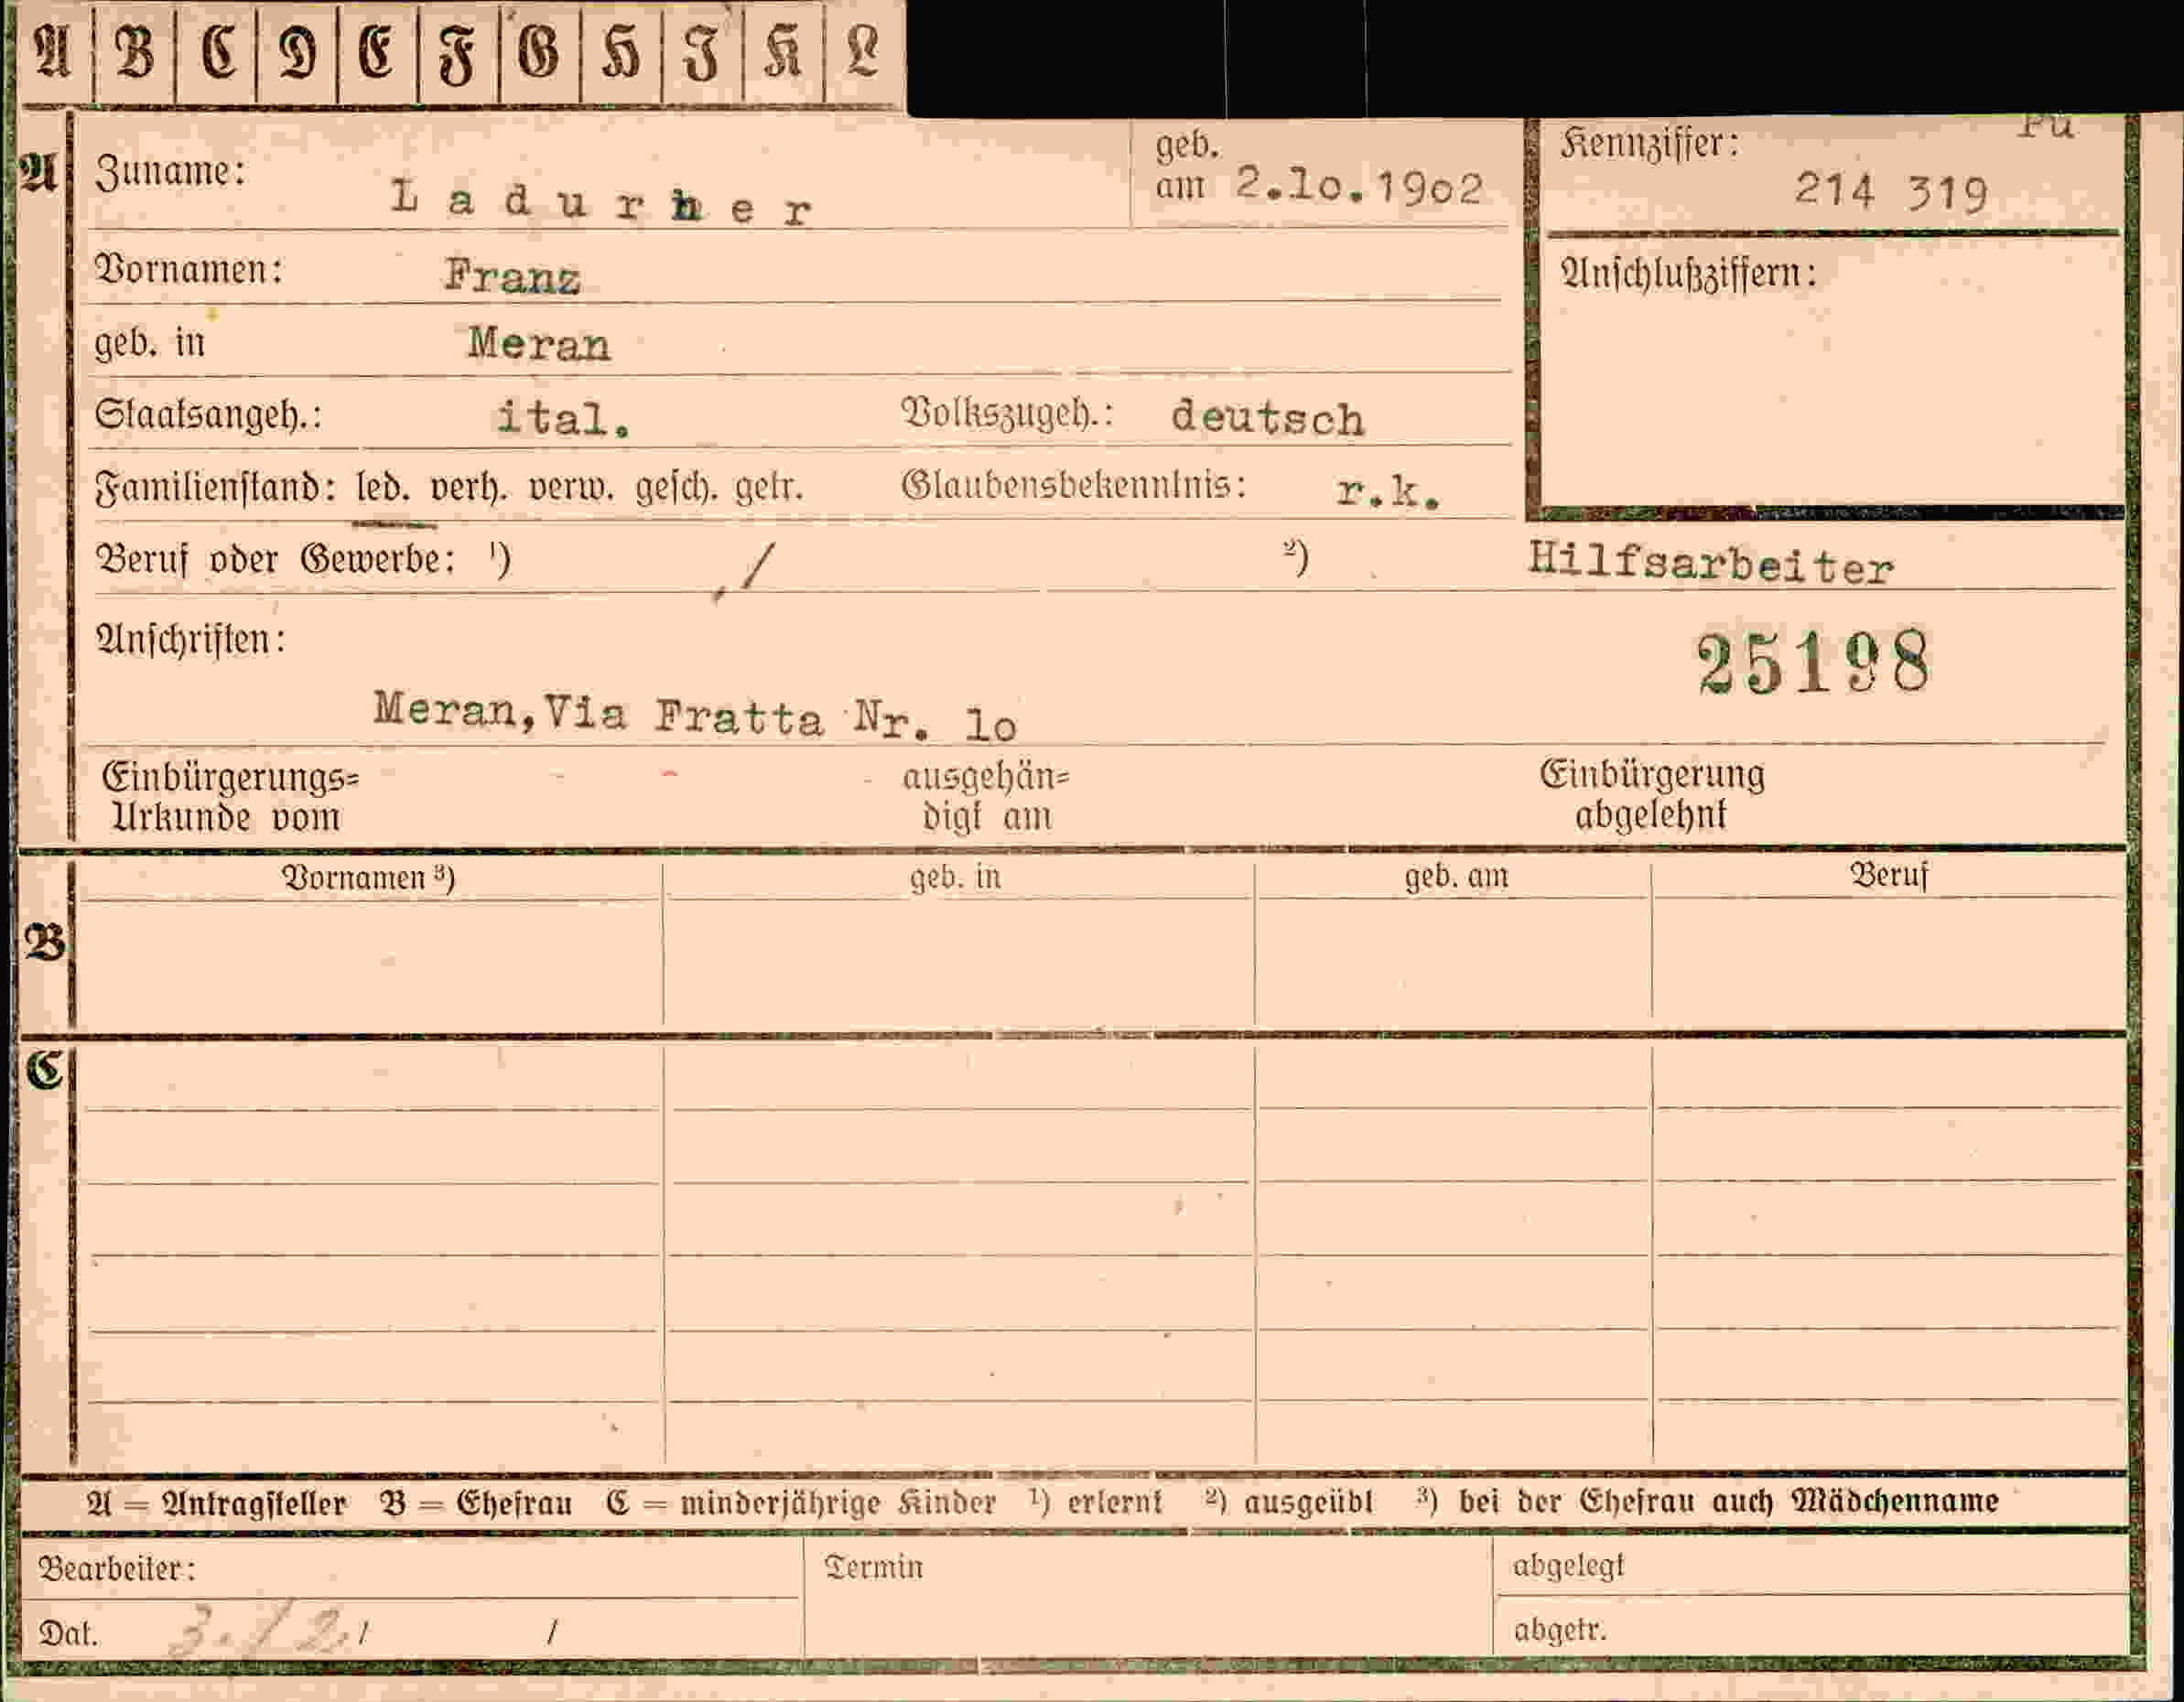
Task: Click the 'Bearbeiter:' field label
Action: 116,1568
